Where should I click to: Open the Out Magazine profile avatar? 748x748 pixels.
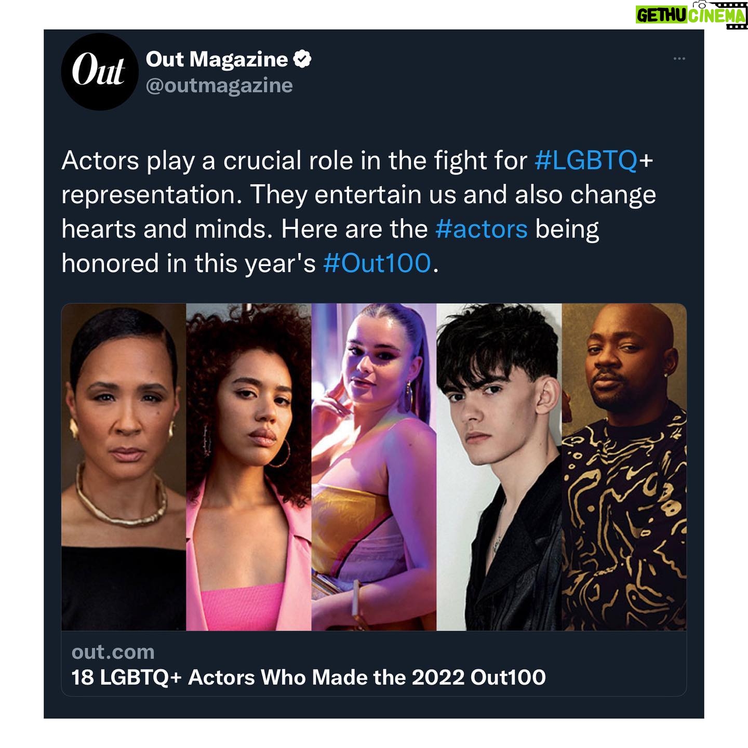(100, 72)
